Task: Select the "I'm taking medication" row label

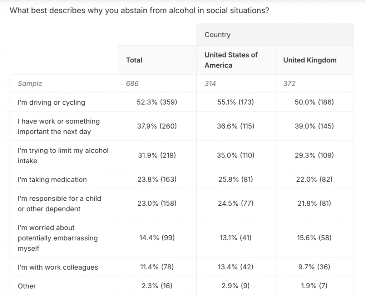Action: point(52,180)
